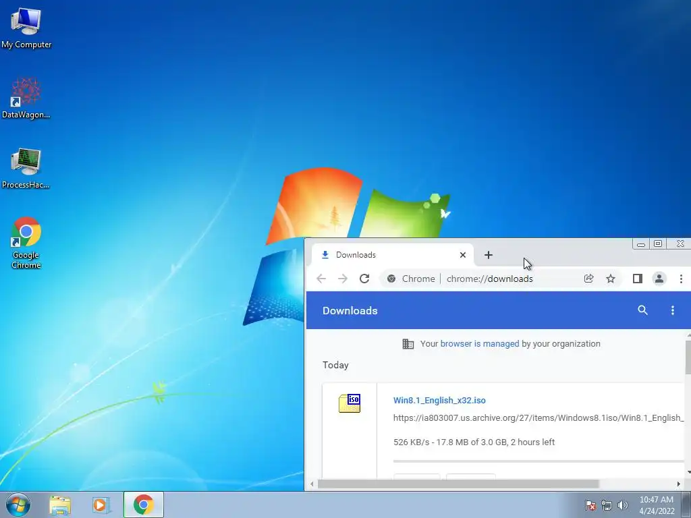Open Windows Explorer from the taskbar
Screen dimensions: 691x518
60,505
